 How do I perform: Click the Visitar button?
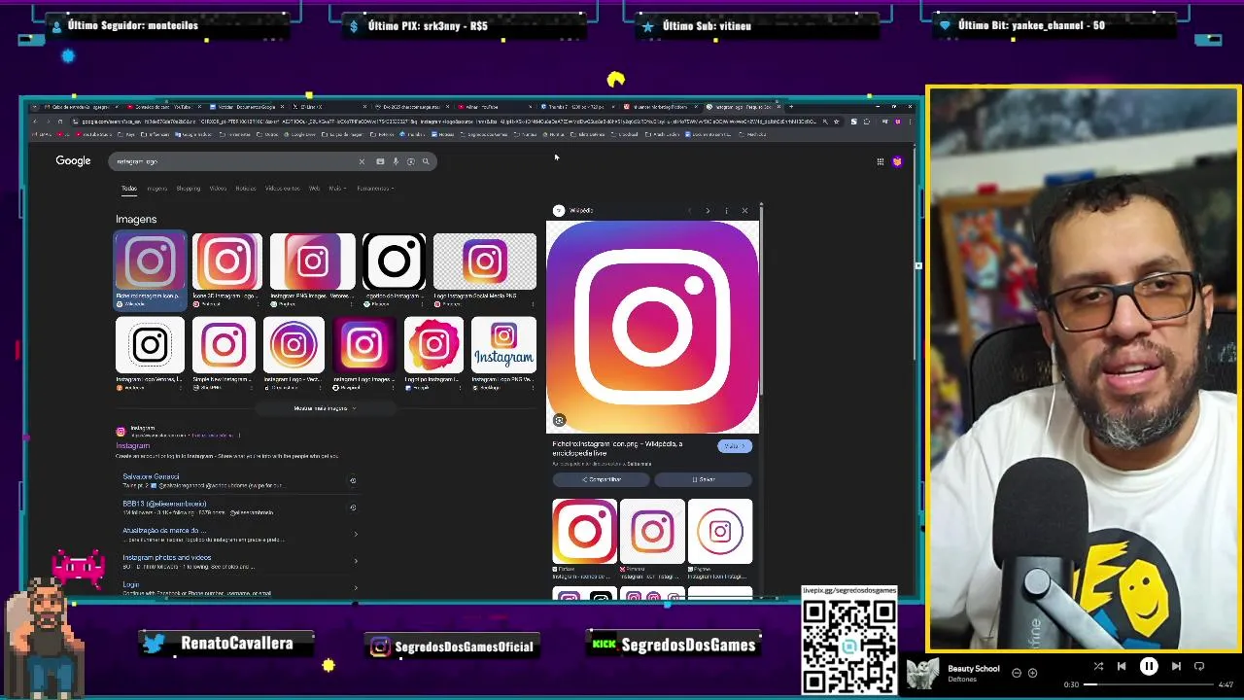734,445
